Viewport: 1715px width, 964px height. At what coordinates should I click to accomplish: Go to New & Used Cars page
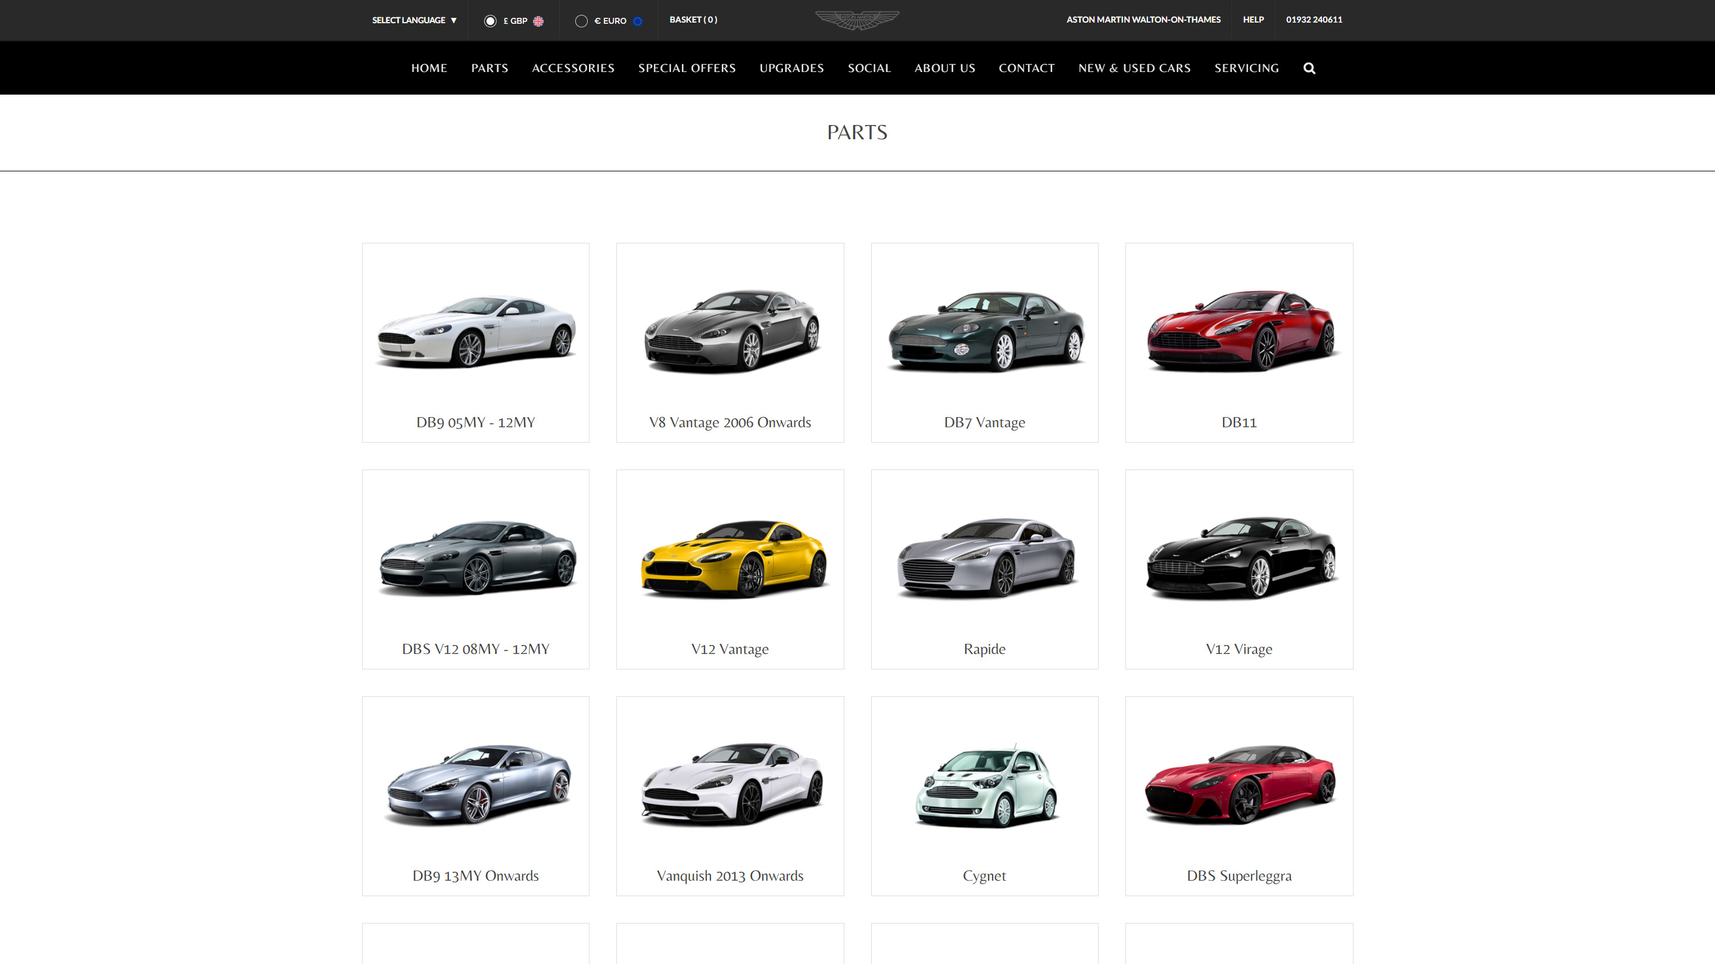point(1134,68)
